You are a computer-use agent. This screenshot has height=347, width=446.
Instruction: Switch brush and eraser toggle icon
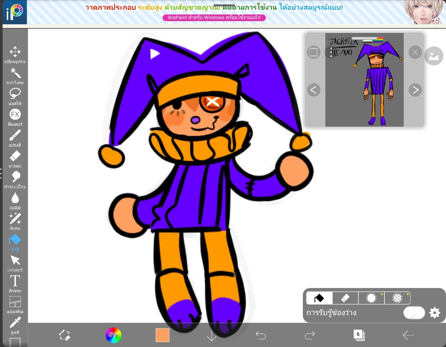64,335
